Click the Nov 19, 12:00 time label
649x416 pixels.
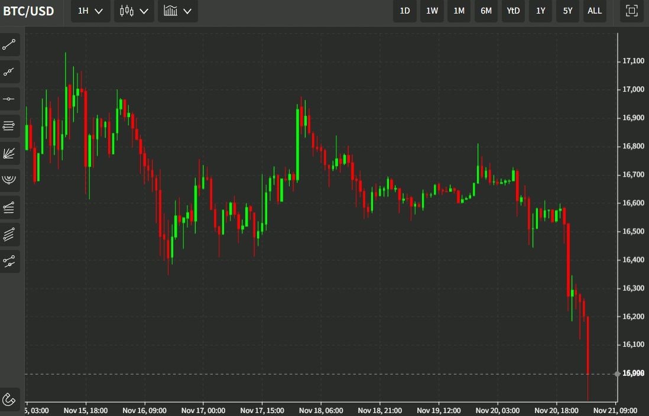(439, 411)
